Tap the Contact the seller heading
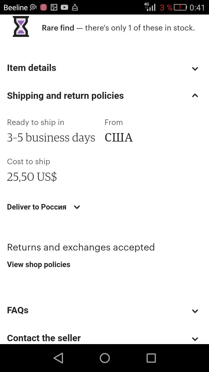Screen dimensions: 209x372 click(x=44, y=338)
